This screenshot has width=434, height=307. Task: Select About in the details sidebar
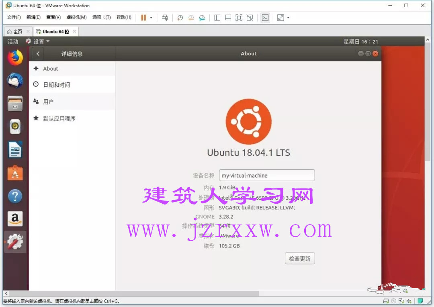click(72, 69)
